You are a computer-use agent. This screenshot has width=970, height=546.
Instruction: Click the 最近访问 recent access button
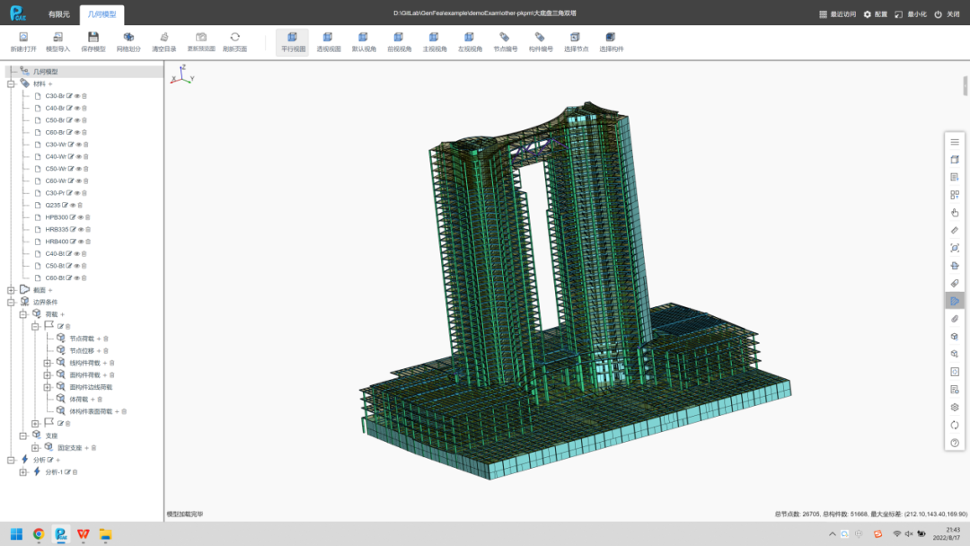point(837,14)
